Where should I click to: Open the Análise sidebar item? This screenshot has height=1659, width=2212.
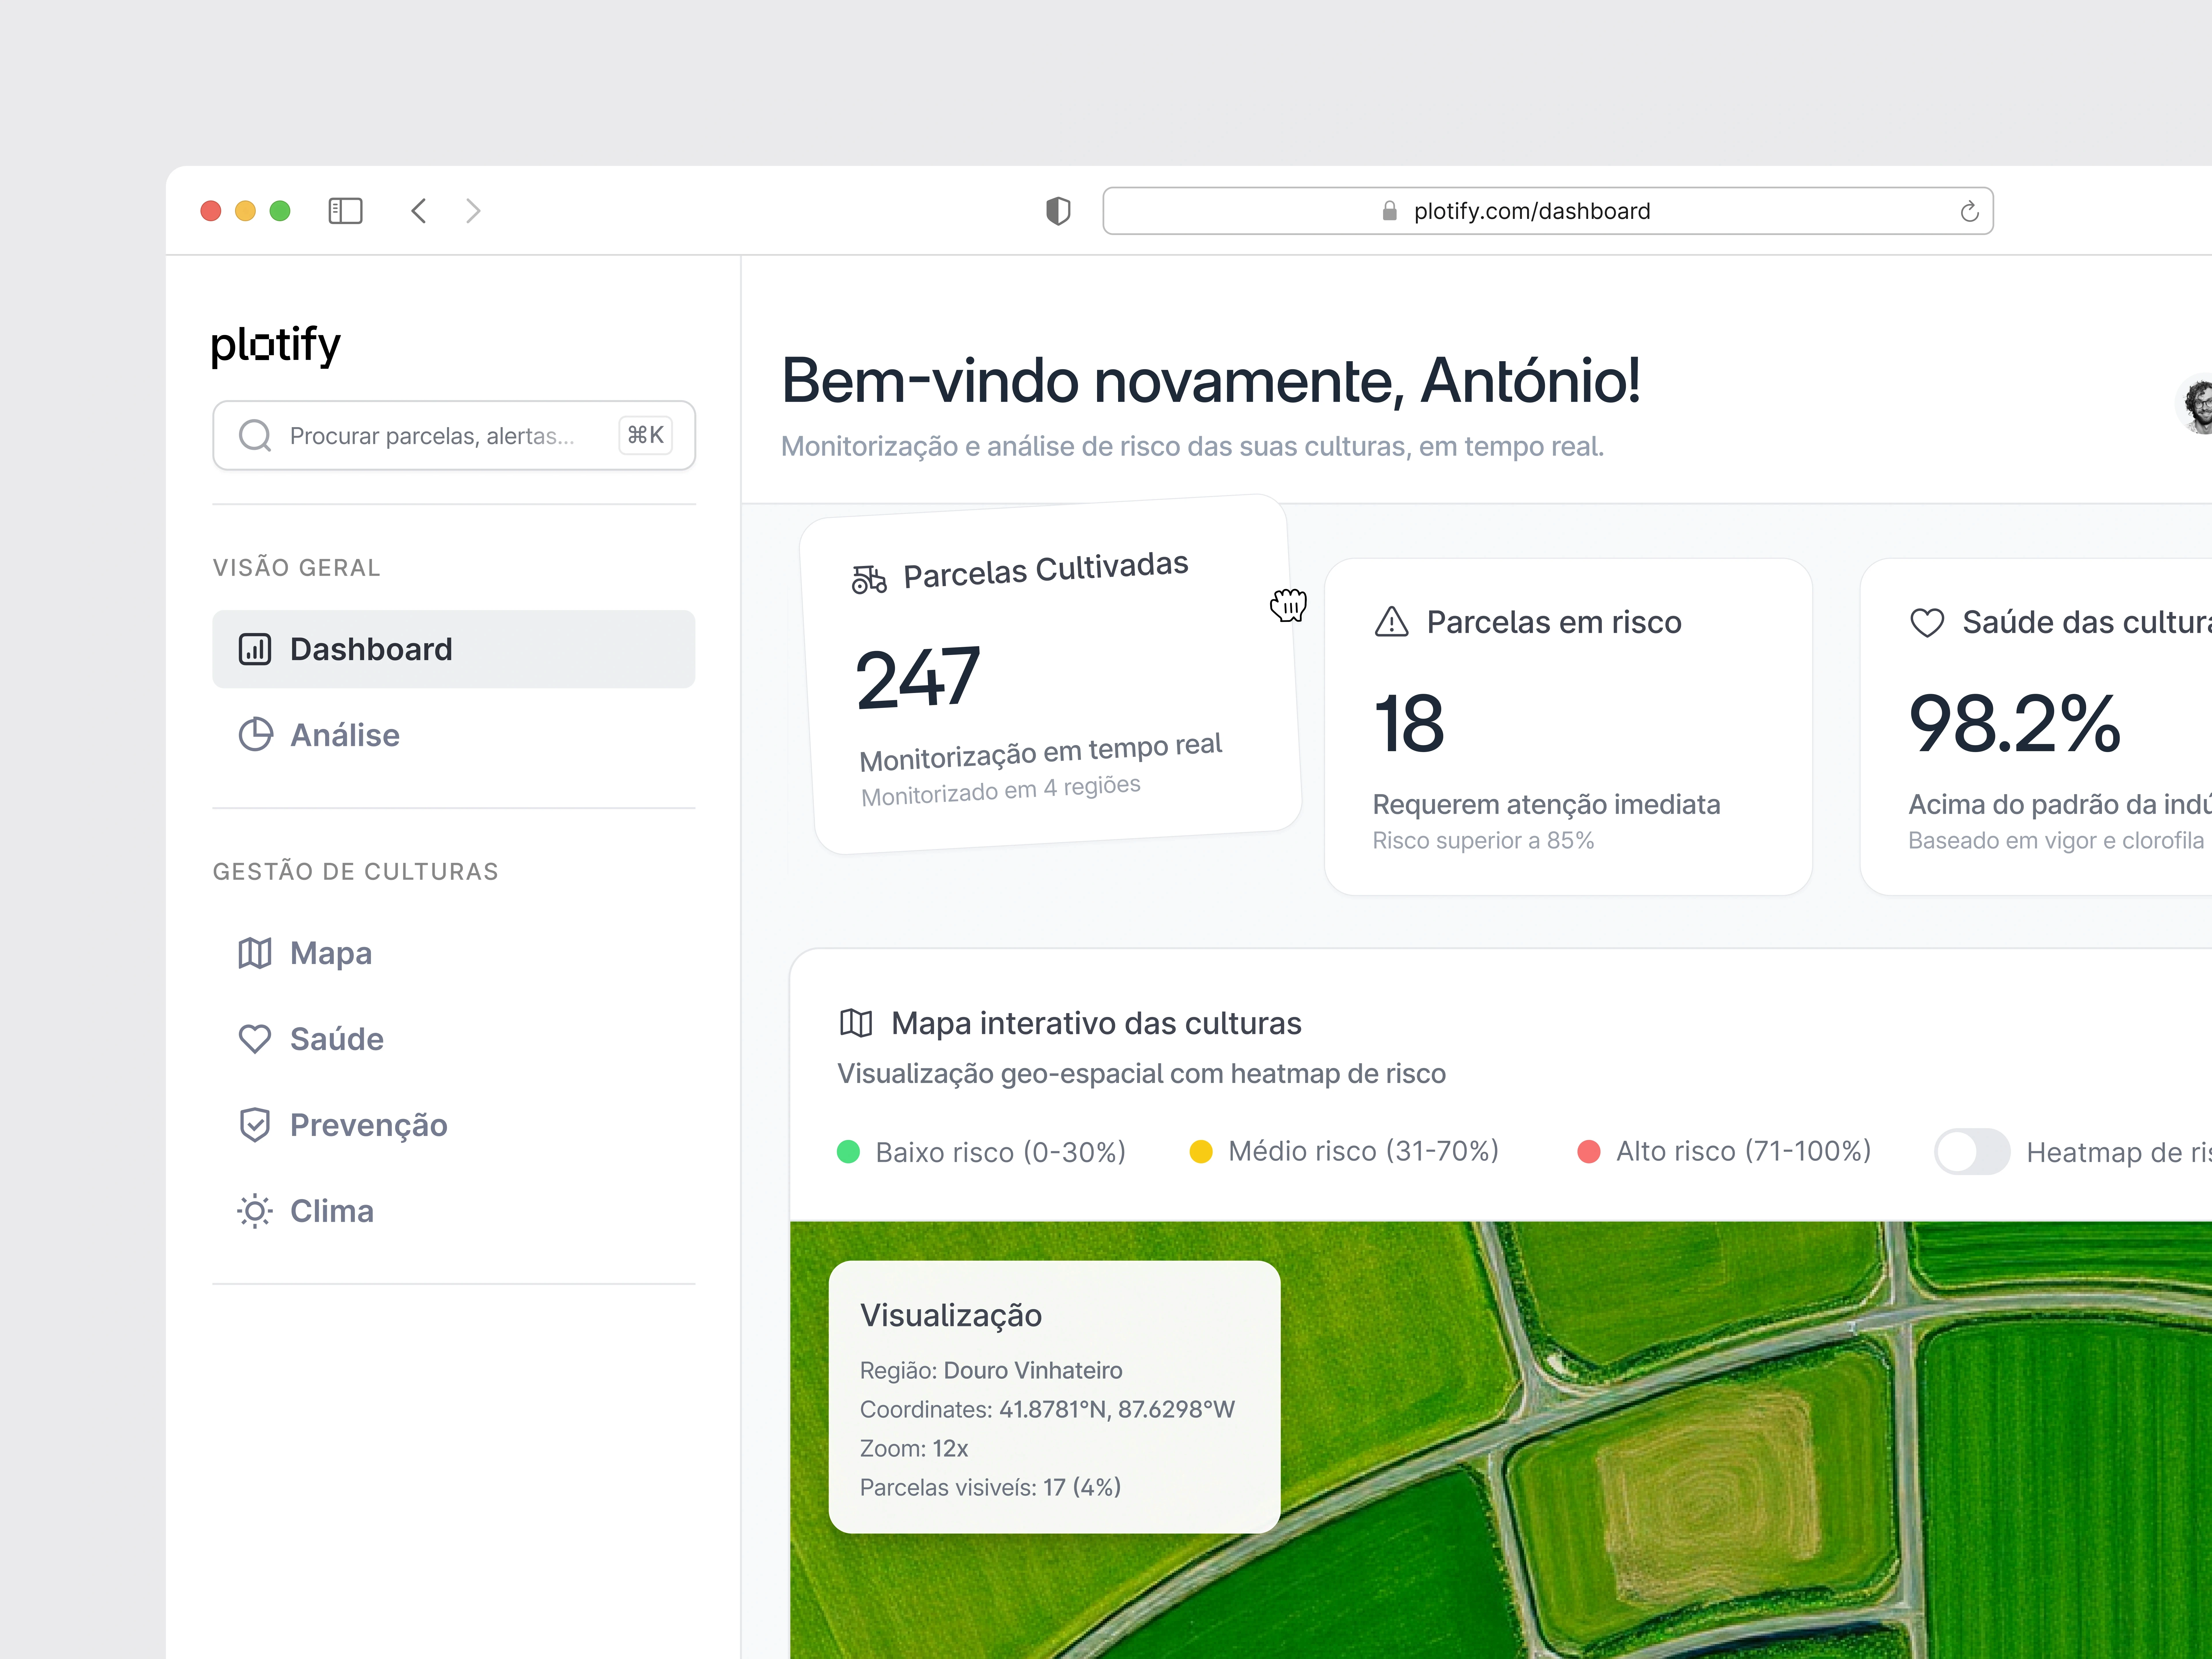345,735
